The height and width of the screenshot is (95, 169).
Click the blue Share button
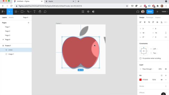pos(150,12)
